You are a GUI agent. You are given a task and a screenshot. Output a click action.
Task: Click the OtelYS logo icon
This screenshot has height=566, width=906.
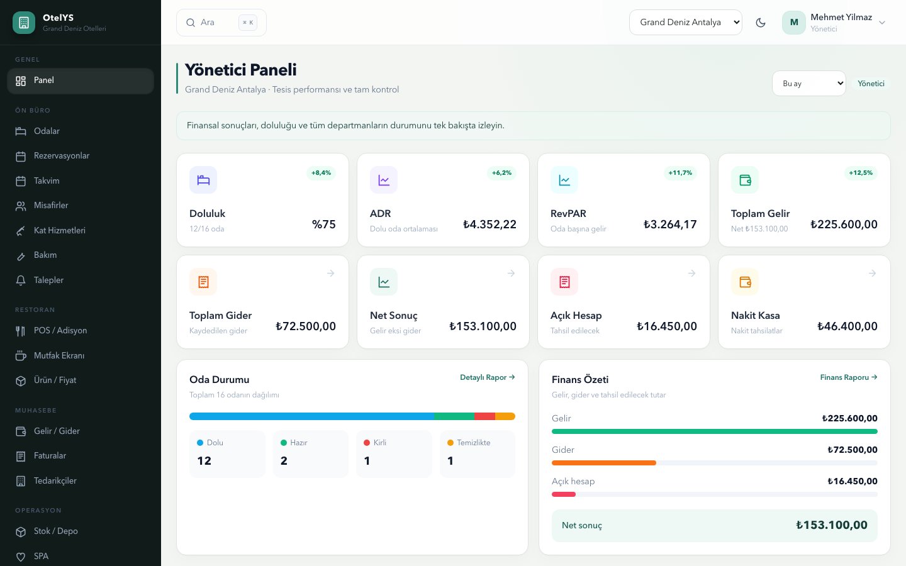[x=24, y=23]
